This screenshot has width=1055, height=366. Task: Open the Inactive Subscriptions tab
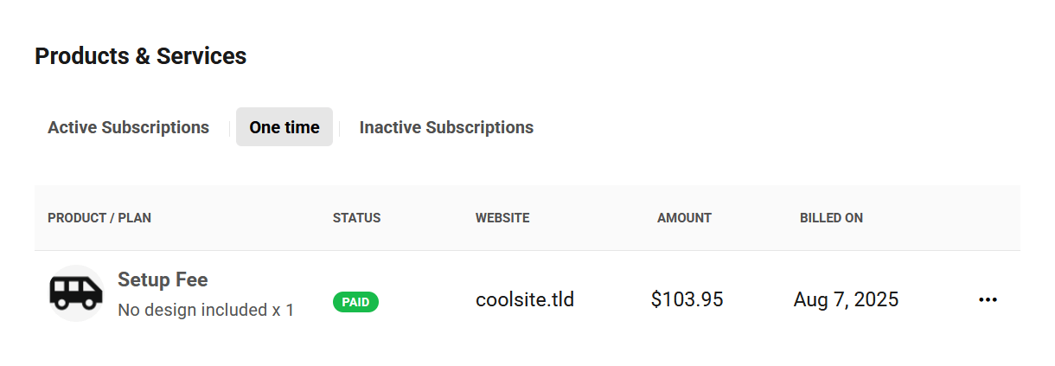tap(446, 127)
